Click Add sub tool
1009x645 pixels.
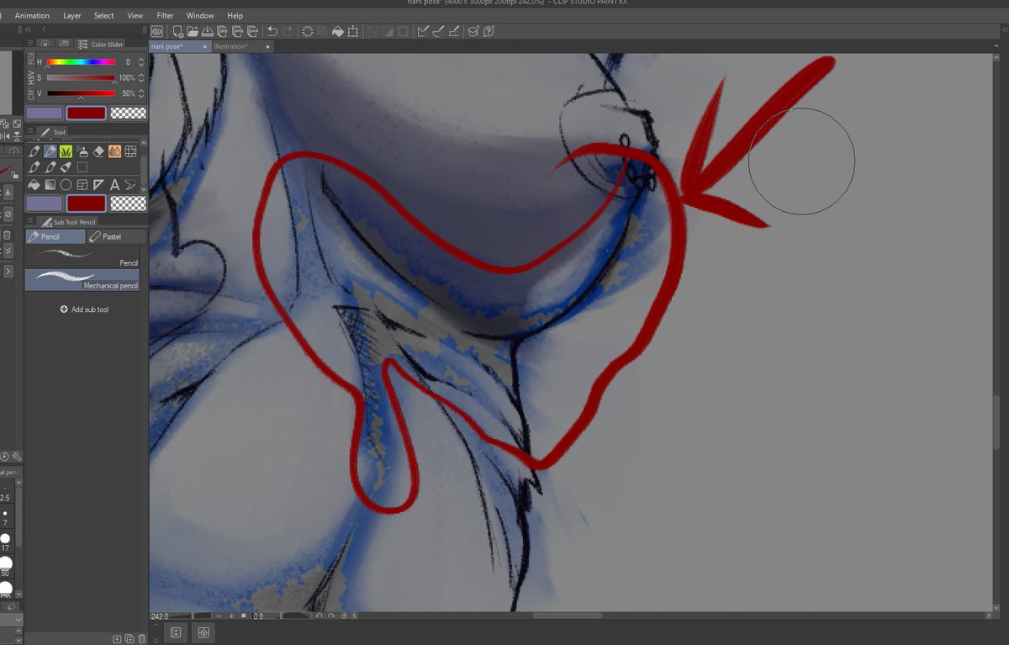(x=85, y=309)
